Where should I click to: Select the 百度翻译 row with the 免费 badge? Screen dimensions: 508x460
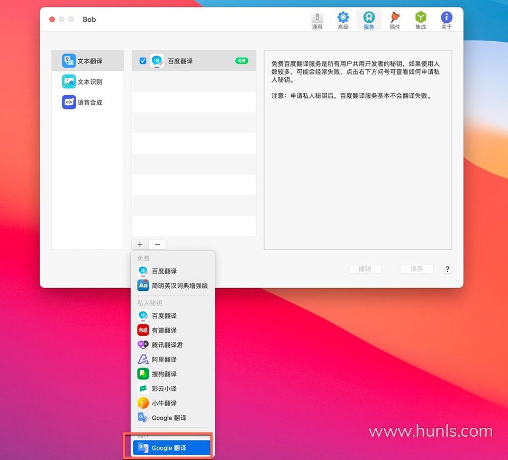[194, 61]
